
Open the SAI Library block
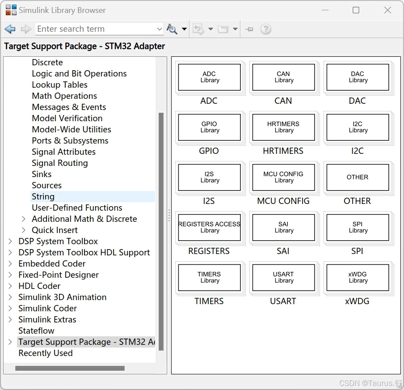point(283,227)
